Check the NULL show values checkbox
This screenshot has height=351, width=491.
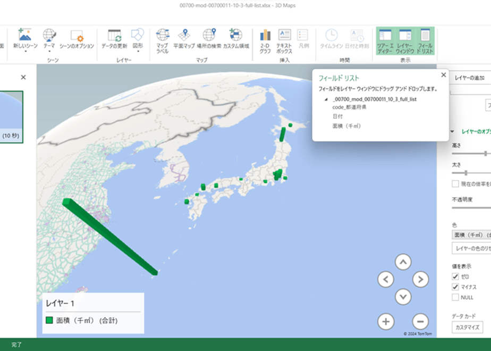click(455, 297)
